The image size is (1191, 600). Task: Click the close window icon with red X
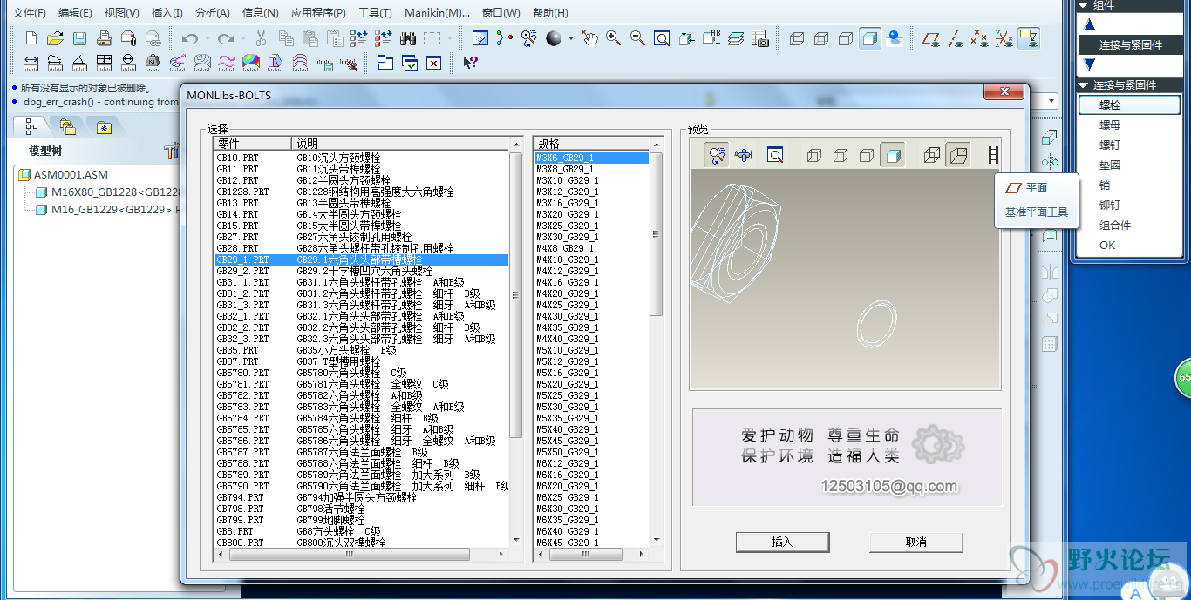pyautogui.click(x=433, y=63)
